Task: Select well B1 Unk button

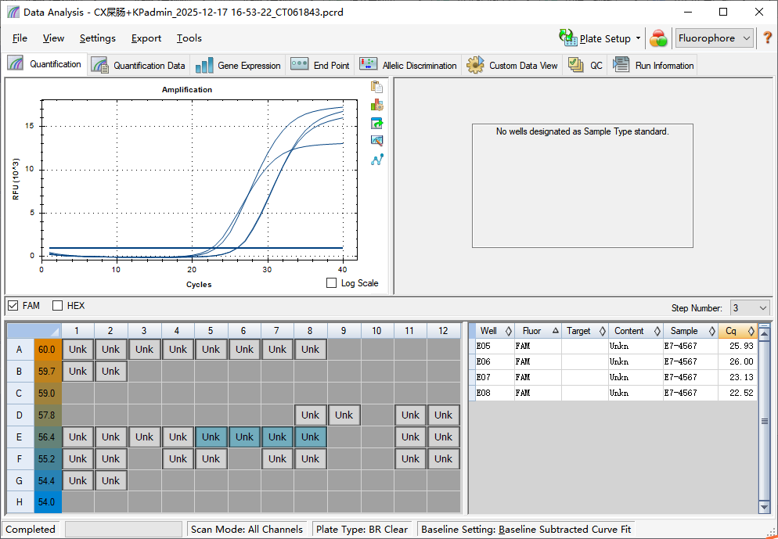Action: (78, 371)
